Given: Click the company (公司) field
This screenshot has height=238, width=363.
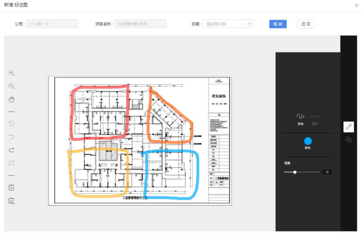Looking at the screenshot, I should pos(52,24).
